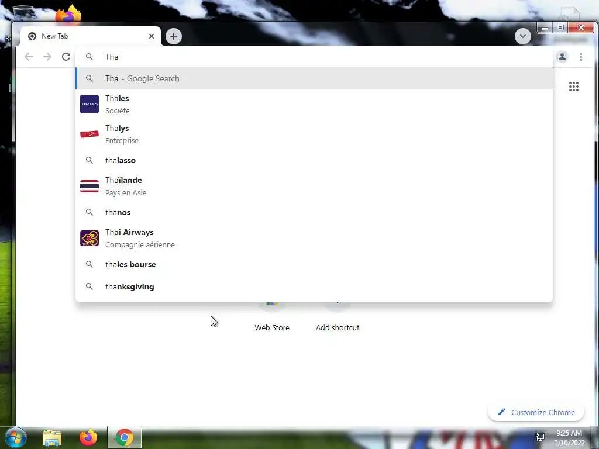Pick the thanos search suggestion
Image resolution: width=599 pixels, height=449 pixels.
pyautogui.click(x=314, y=212)
